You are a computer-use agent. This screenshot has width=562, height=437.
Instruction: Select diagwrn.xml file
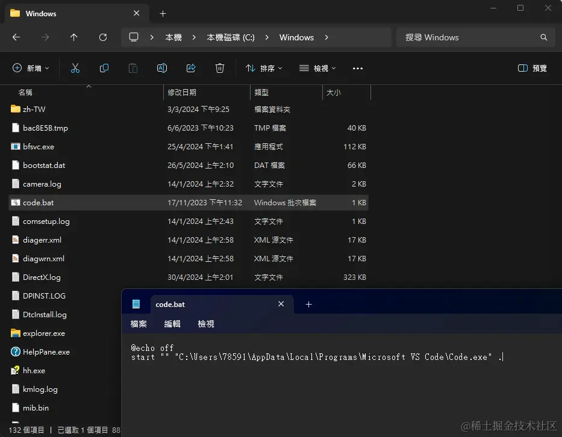[x=189, y=258]
